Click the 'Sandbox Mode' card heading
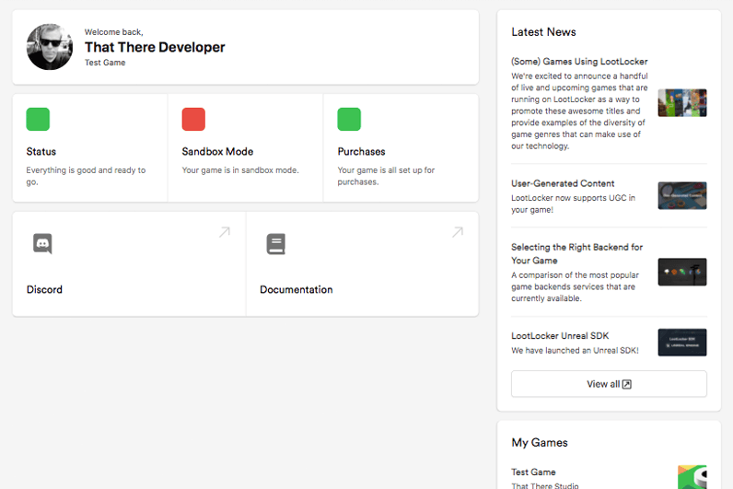Viewport: 733px width, 489px height. pos(217,151)
